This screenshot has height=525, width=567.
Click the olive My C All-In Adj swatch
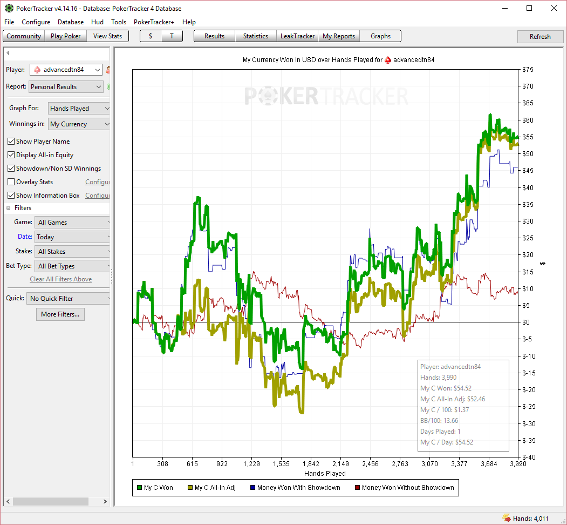[x=190, y=488]
